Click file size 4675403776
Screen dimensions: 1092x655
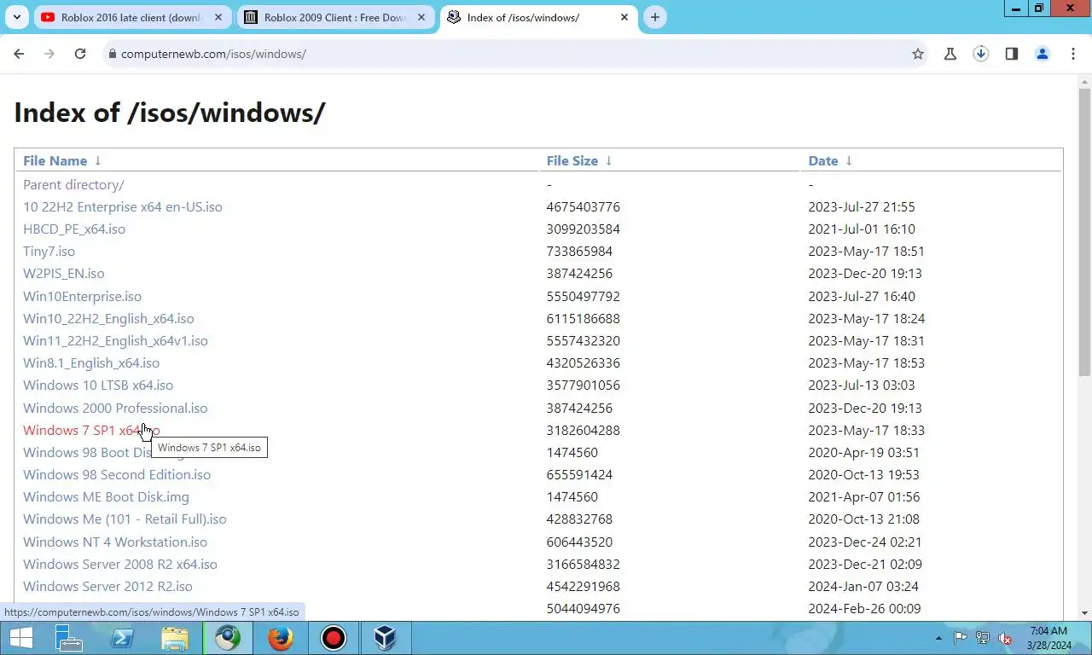pos(584,206)
